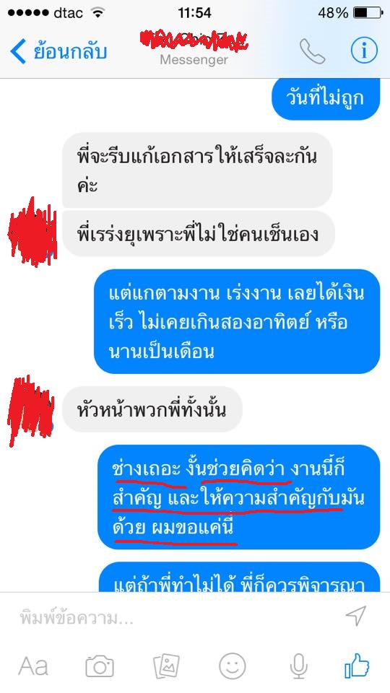
Task: Tap the Messenger subtitle in the header
Action: pos(194,59)
